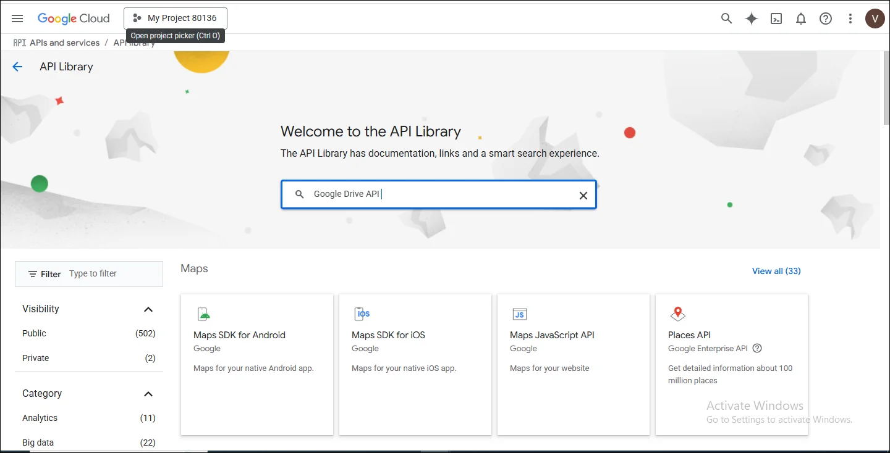890x453 pixels.
Task: Click the Filter icon in the sidebar
Action: [x=33, y=274]
